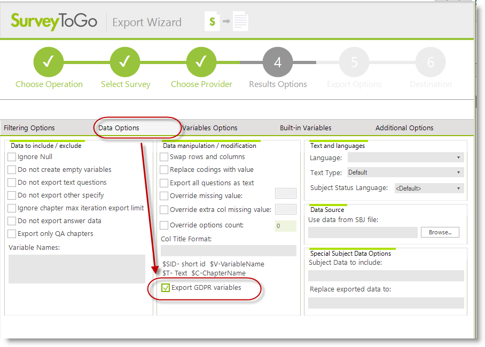Open the Language dropdown

click(x=405, y=157)
